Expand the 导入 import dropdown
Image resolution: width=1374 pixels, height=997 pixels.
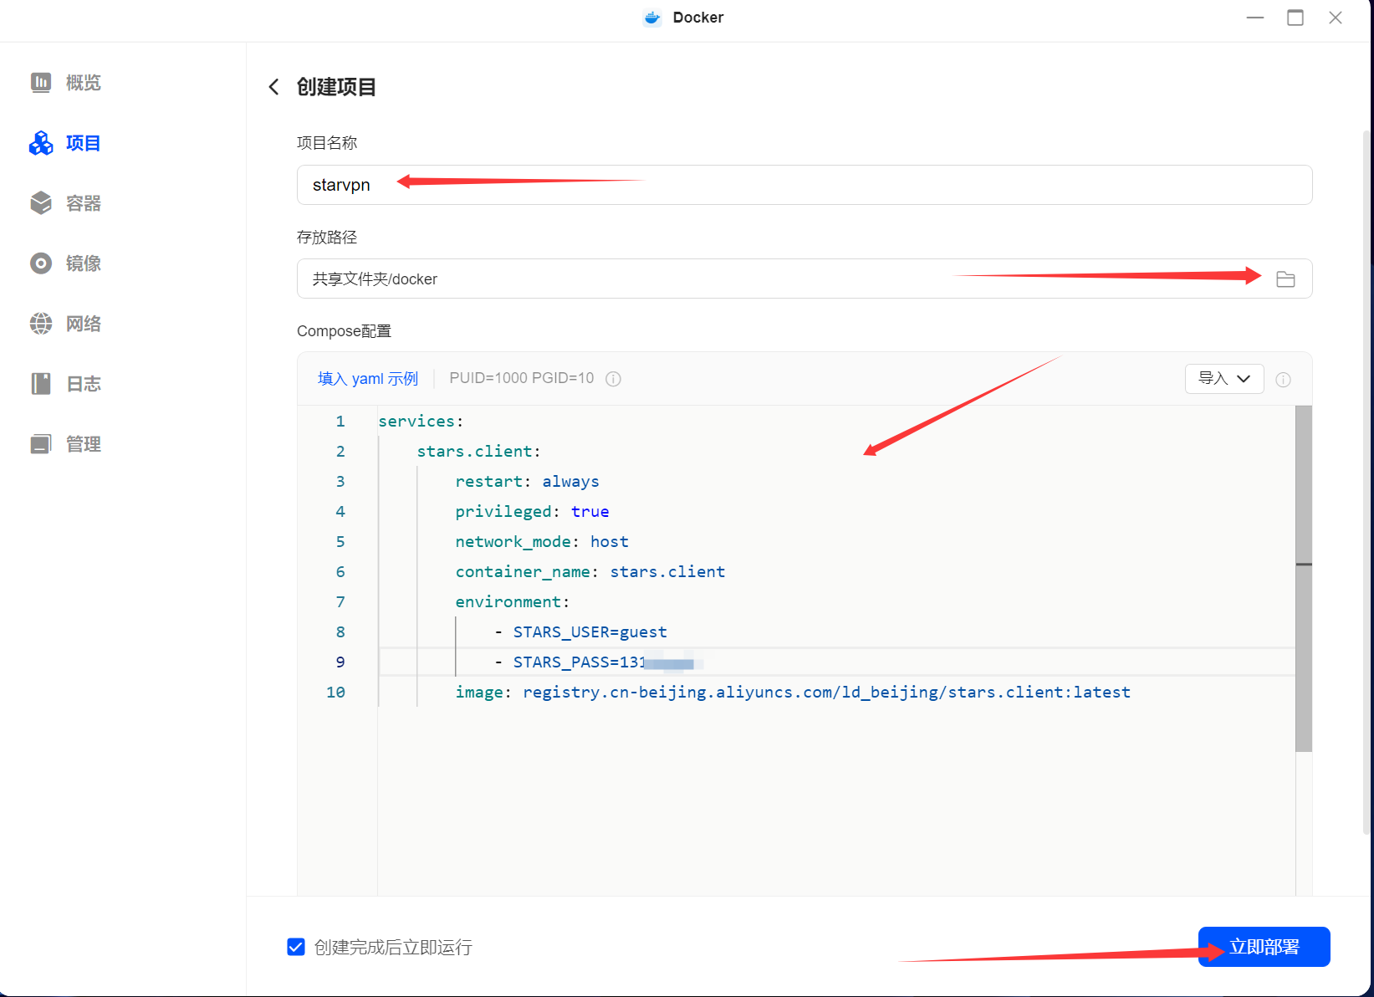point(1224,379)
